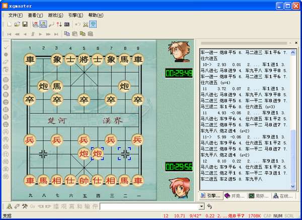Jump to the first move
The image size is (302, 220).
coord(9,34)
